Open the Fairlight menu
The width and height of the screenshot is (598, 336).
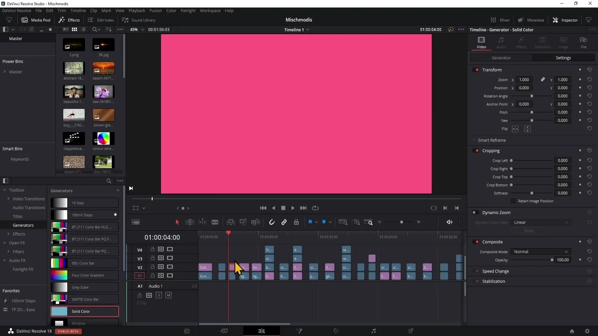(x=188, y=11)
